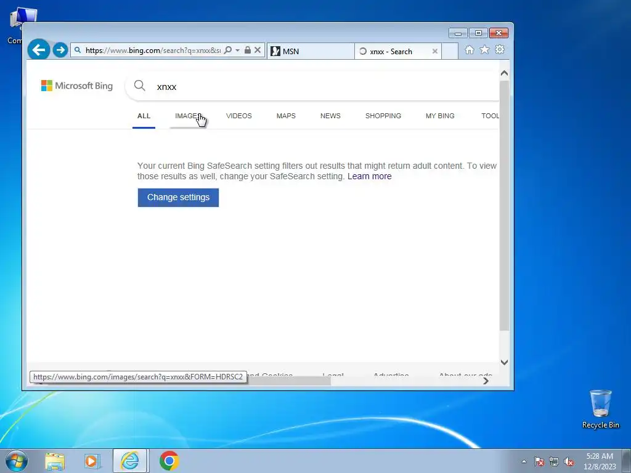Open the NEWS tab
This screenshot has width=631, height=473.
click(x=330, y=116)
